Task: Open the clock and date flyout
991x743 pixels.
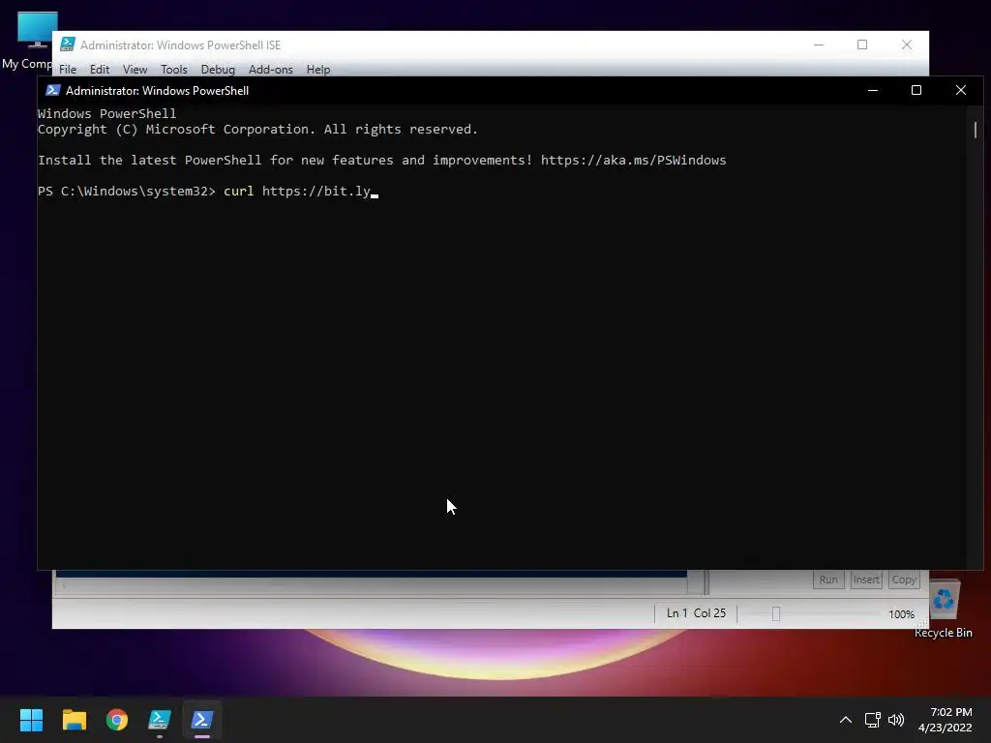Action: tap(945, 720)
